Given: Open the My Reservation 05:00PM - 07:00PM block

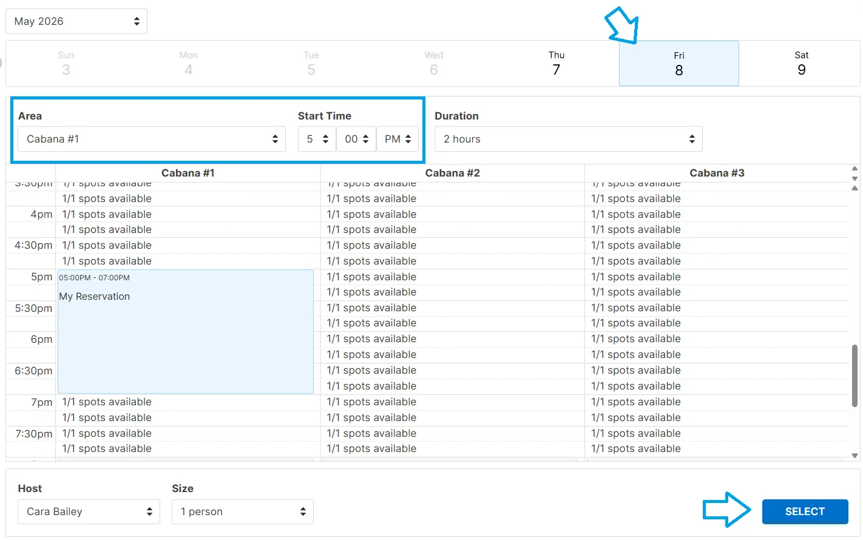Looking at the screenshot, I should (x=186, y=331).
